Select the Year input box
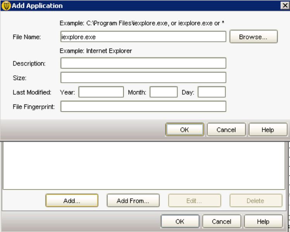The height and width of the screenshot is (232, 290). 101,92
